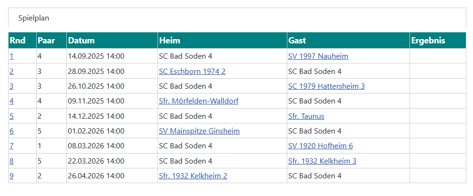Open round 6 link
The image size is (473, 196).
coord(11,131)
